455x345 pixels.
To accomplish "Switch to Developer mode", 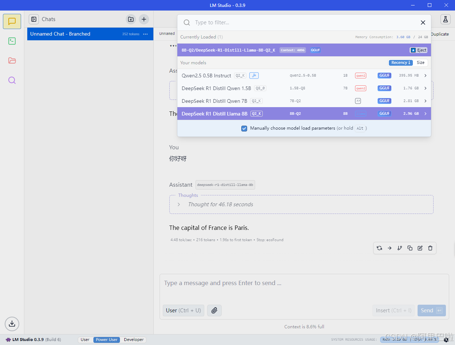I will click(x=134, y=340).
